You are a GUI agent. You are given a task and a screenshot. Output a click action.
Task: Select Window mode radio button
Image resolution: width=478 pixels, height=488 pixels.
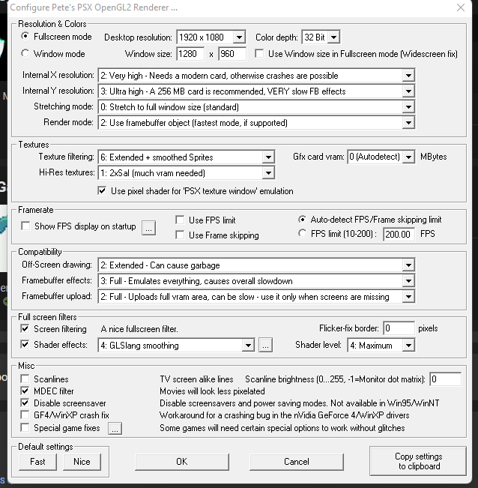point(26,54)
